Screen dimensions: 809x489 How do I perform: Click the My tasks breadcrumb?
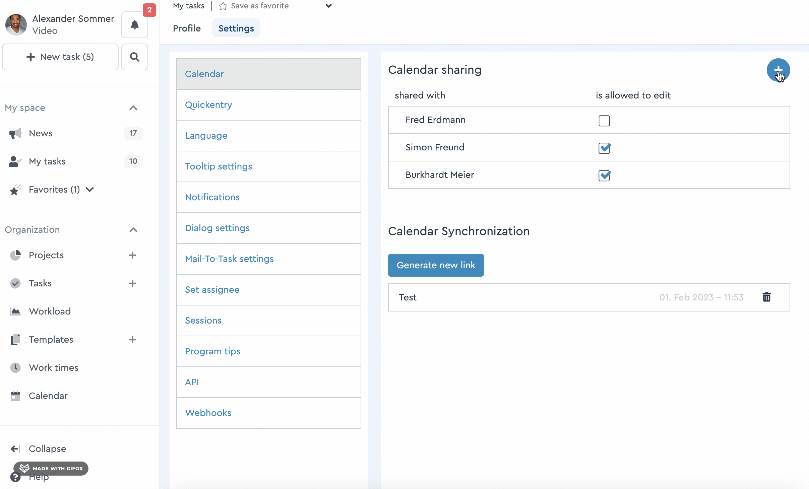[x=189, y=6]
